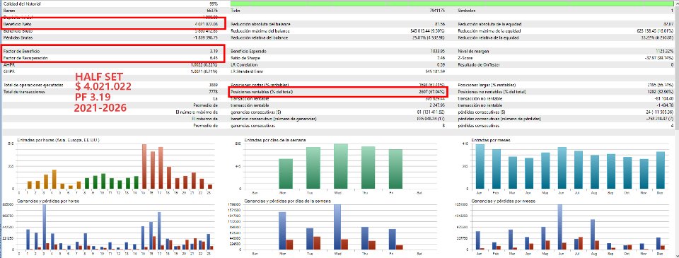Click 'Reducción relativa de la equidad' label
Screen dimensions: 679x258
pos(489,38)
